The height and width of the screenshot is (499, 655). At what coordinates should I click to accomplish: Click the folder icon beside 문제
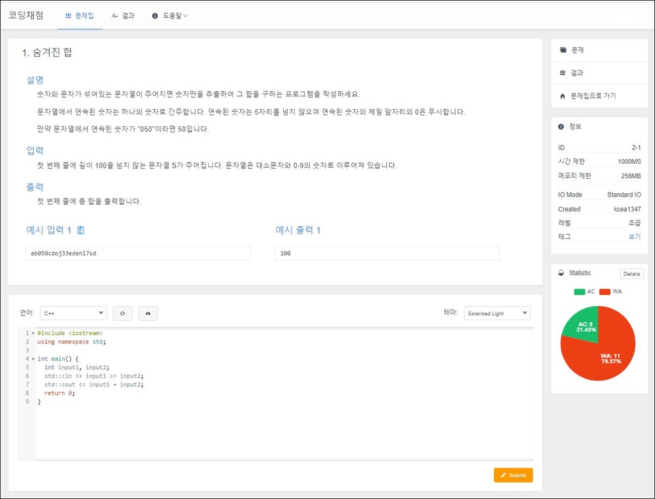coord(563,50)
